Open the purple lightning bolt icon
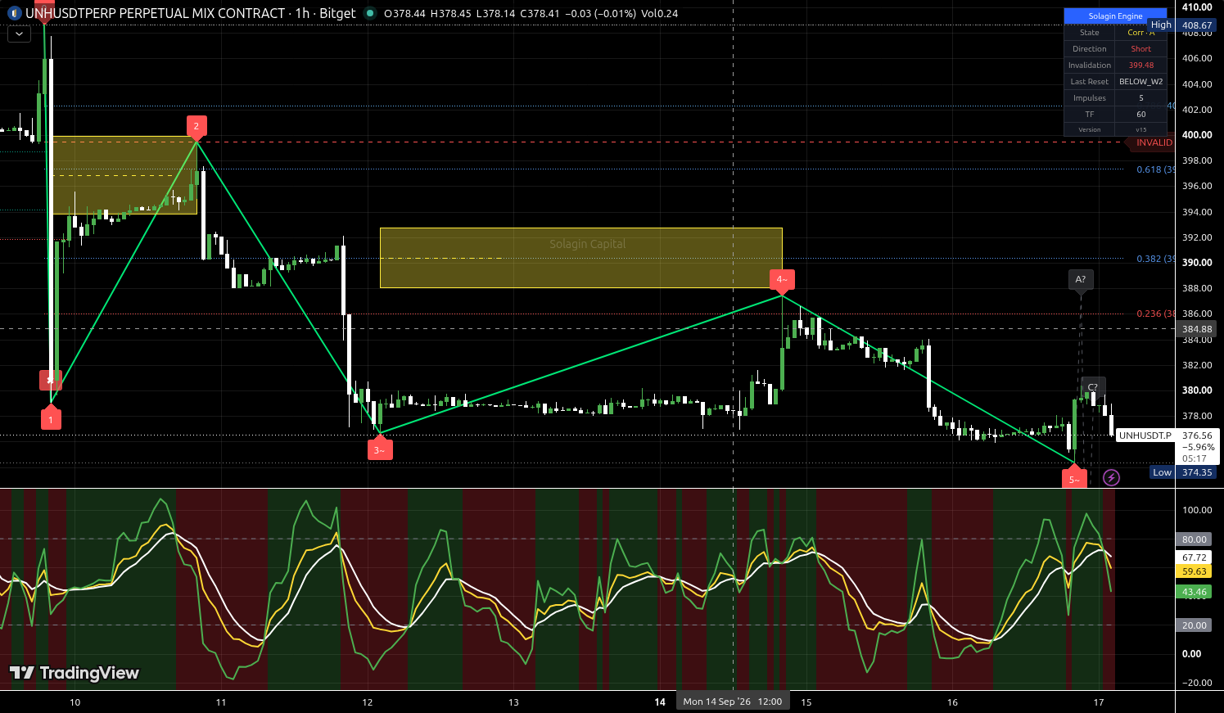This screenshot has width=1224, height=713. pos(1111,477)
